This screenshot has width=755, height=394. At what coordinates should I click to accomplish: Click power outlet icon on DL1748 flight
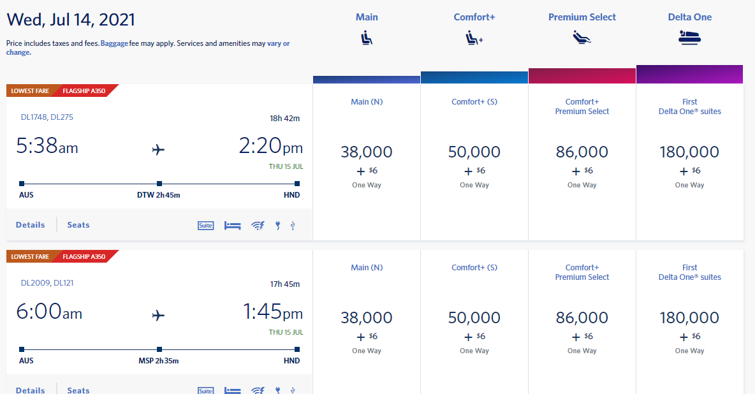278,226
